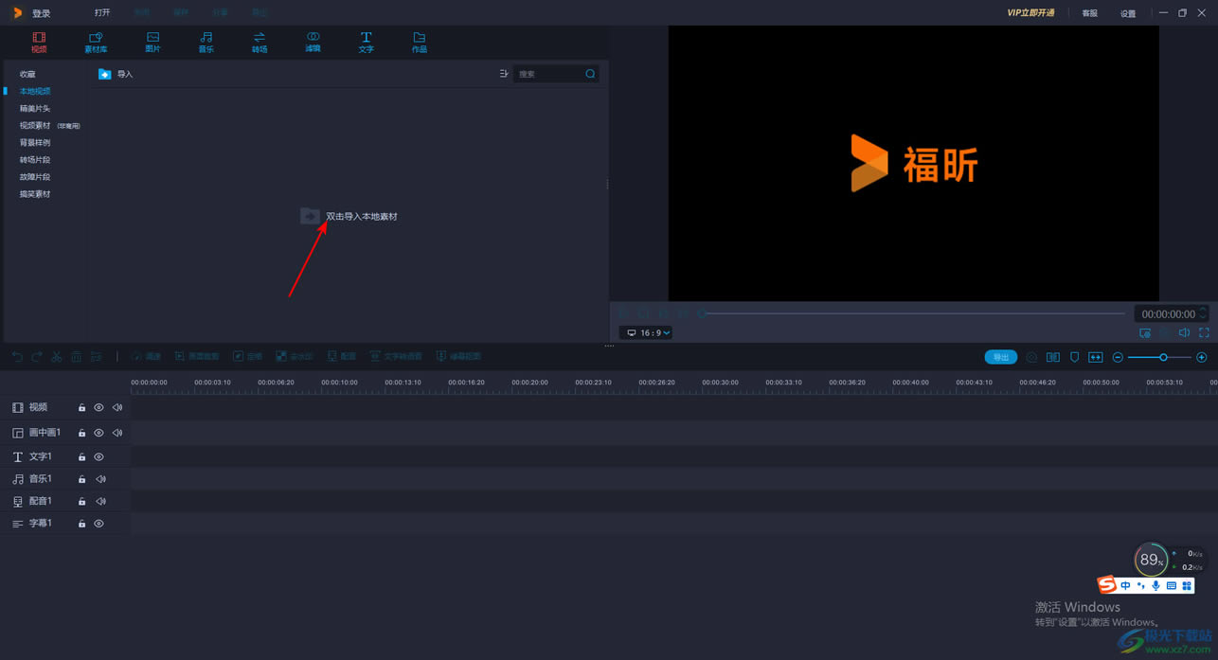Open the 音乐 music tab
This screenshot has height=660, width=1218.
pyautogui.click(x=206, y=42)
